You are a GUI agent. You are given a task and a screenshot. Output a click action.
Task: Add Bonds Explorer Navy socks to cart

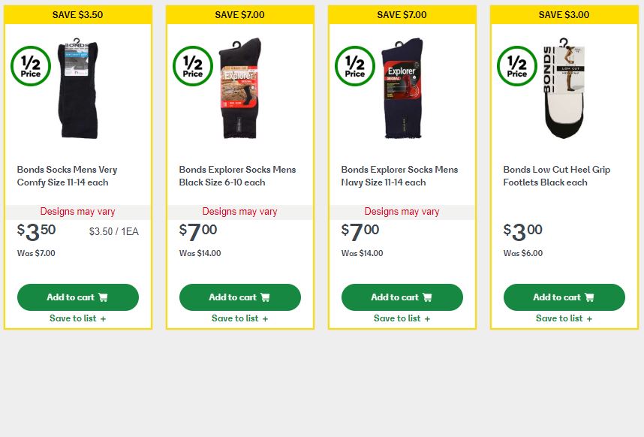[x=402, y=297]
